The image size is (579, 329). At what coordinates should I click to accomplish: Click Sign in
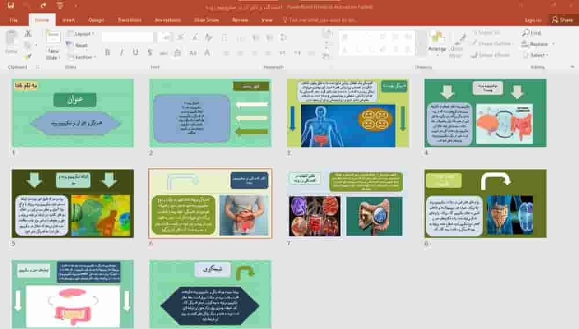[533, 20]
